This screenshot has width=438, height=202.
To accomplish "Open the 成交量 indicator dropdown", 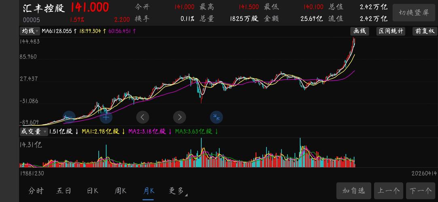I will pos(33,131).
